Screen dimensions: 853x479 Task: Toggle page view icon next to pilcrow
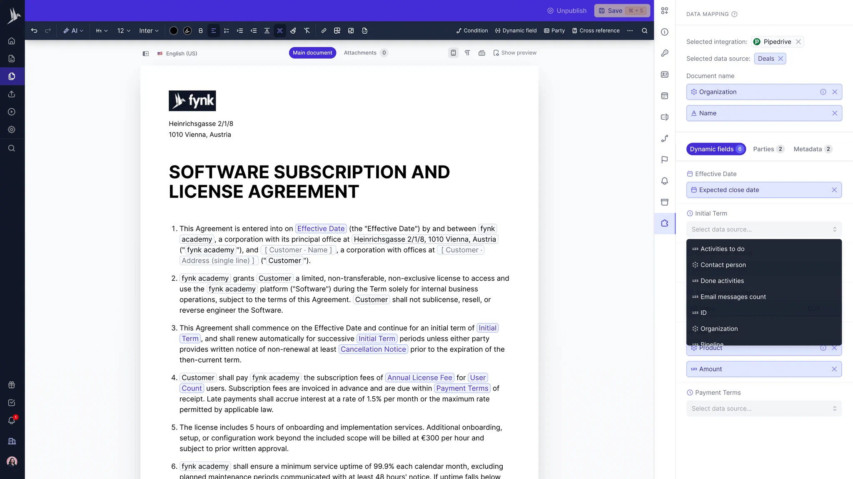click(x=453, y=53)
